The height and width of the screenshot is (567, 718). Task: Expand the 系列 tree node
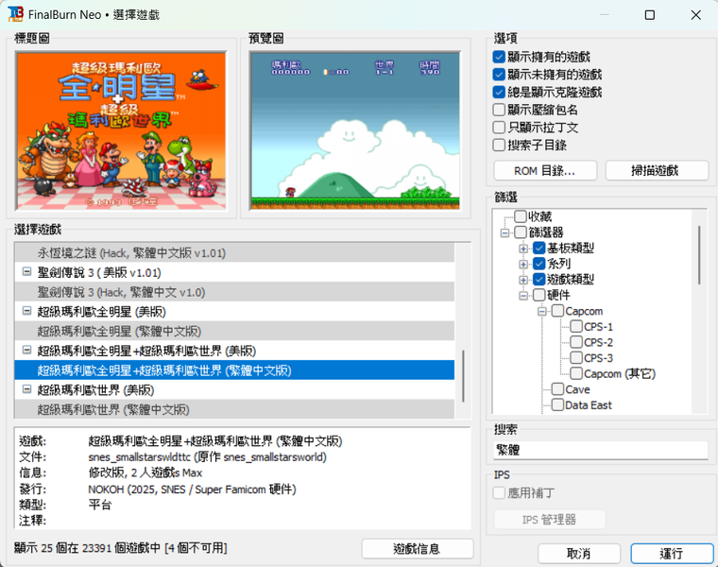point(523,265)
